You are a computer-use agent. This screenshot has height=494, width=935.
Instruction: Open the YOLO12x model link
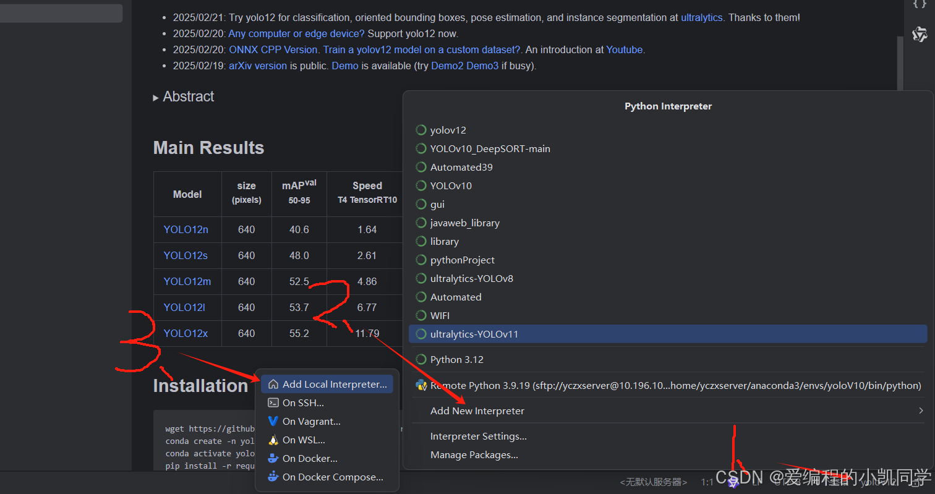pos(186,333)
